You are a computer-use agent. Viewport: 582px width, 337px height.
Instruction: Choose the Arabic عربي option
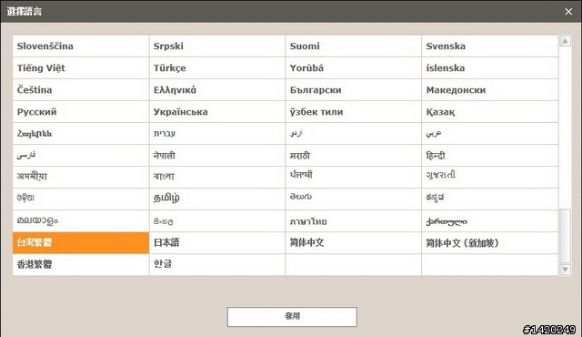coord(490,134)
